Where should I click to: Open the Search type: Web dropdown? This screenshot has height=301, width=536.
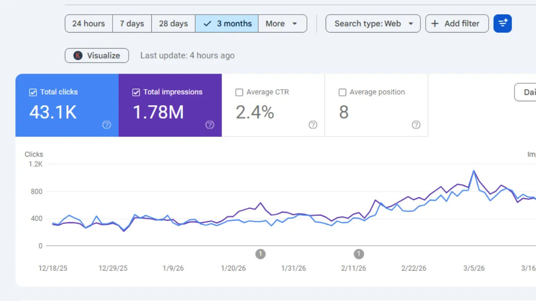(373, 23)
